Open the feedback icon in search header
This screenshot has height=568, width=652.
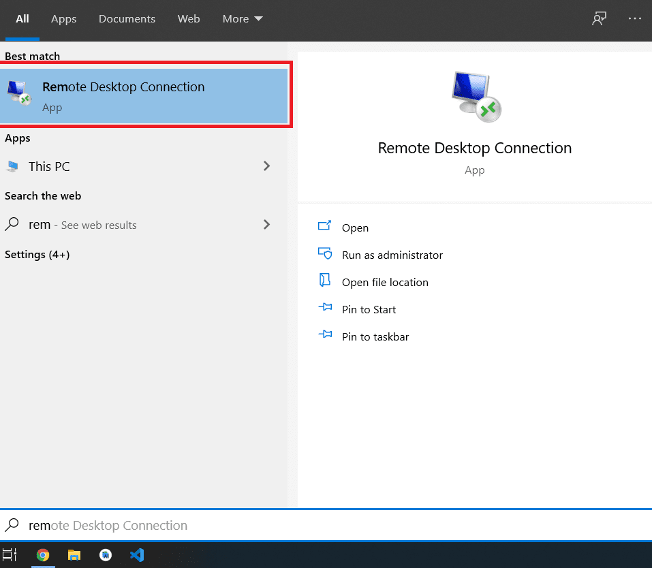click(599, 19)
